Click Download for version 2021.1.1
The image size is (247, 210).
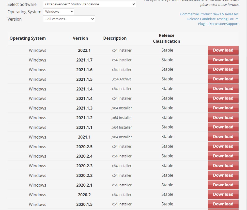click(x=223, y=127)
